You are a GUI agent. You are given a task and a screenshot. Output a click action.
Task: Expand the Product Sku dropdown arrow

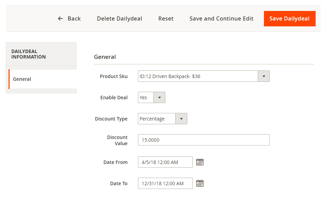click(x=264, y=76)
